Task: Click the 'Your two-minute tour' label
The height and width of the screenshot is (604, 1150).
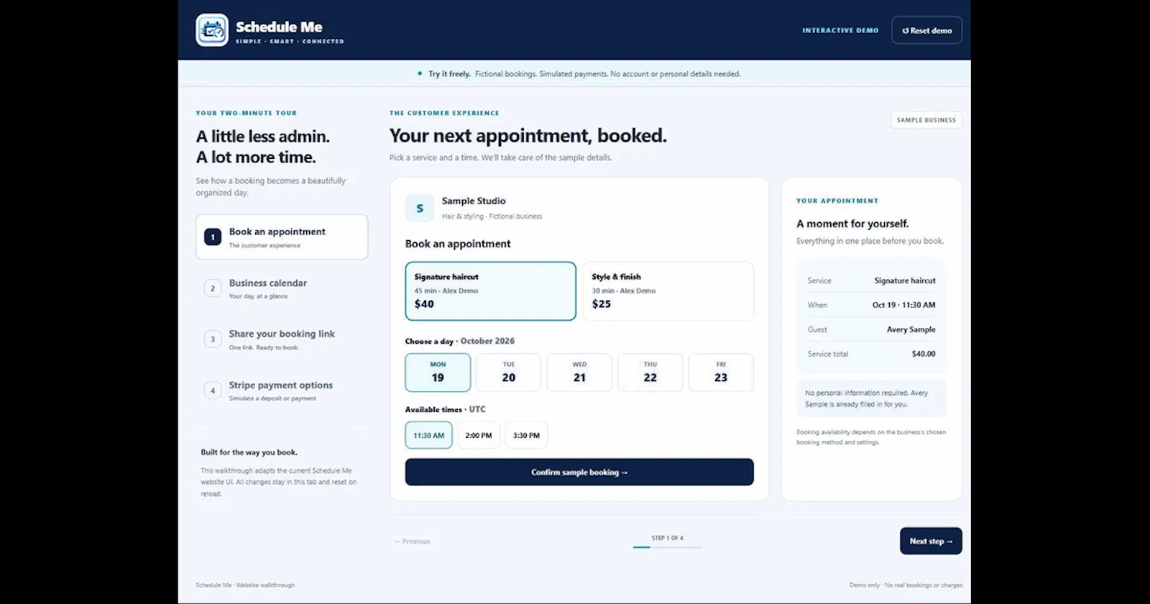Action: (247, 113)
